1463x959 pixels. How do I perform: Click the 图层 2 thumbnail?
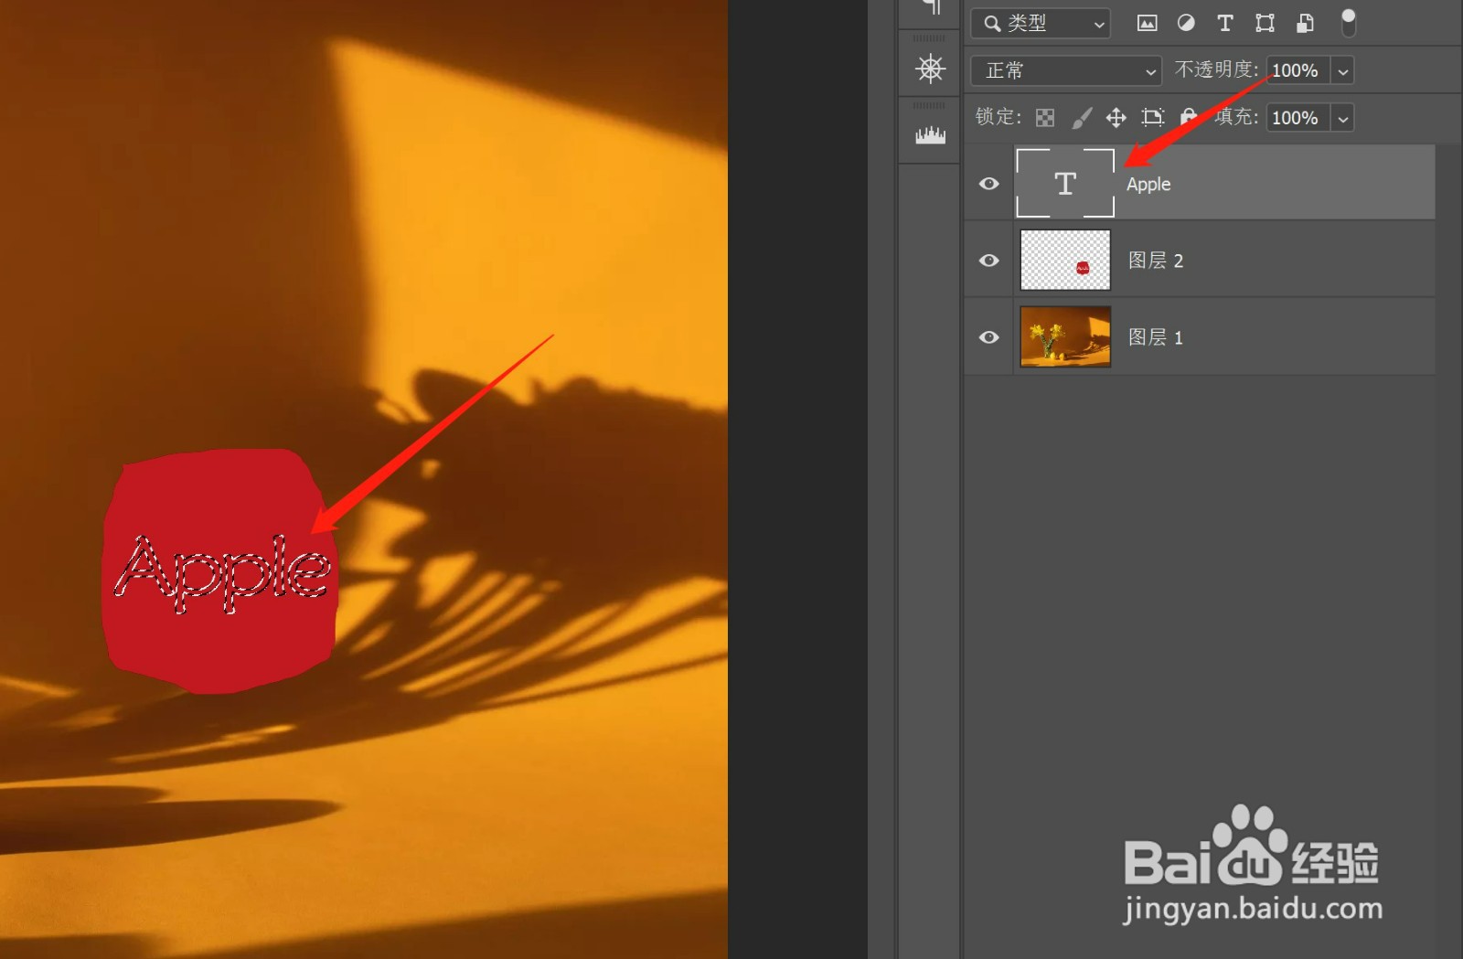click(1065, 260)
